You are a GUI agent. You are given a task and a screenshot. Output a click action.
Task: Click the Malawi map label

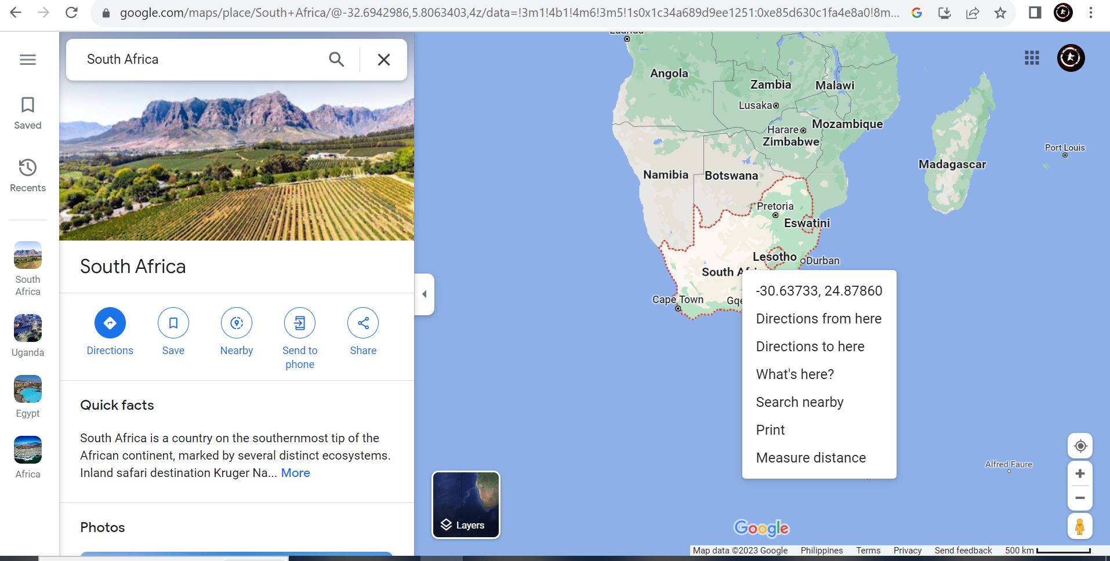(x=835, y=86)
